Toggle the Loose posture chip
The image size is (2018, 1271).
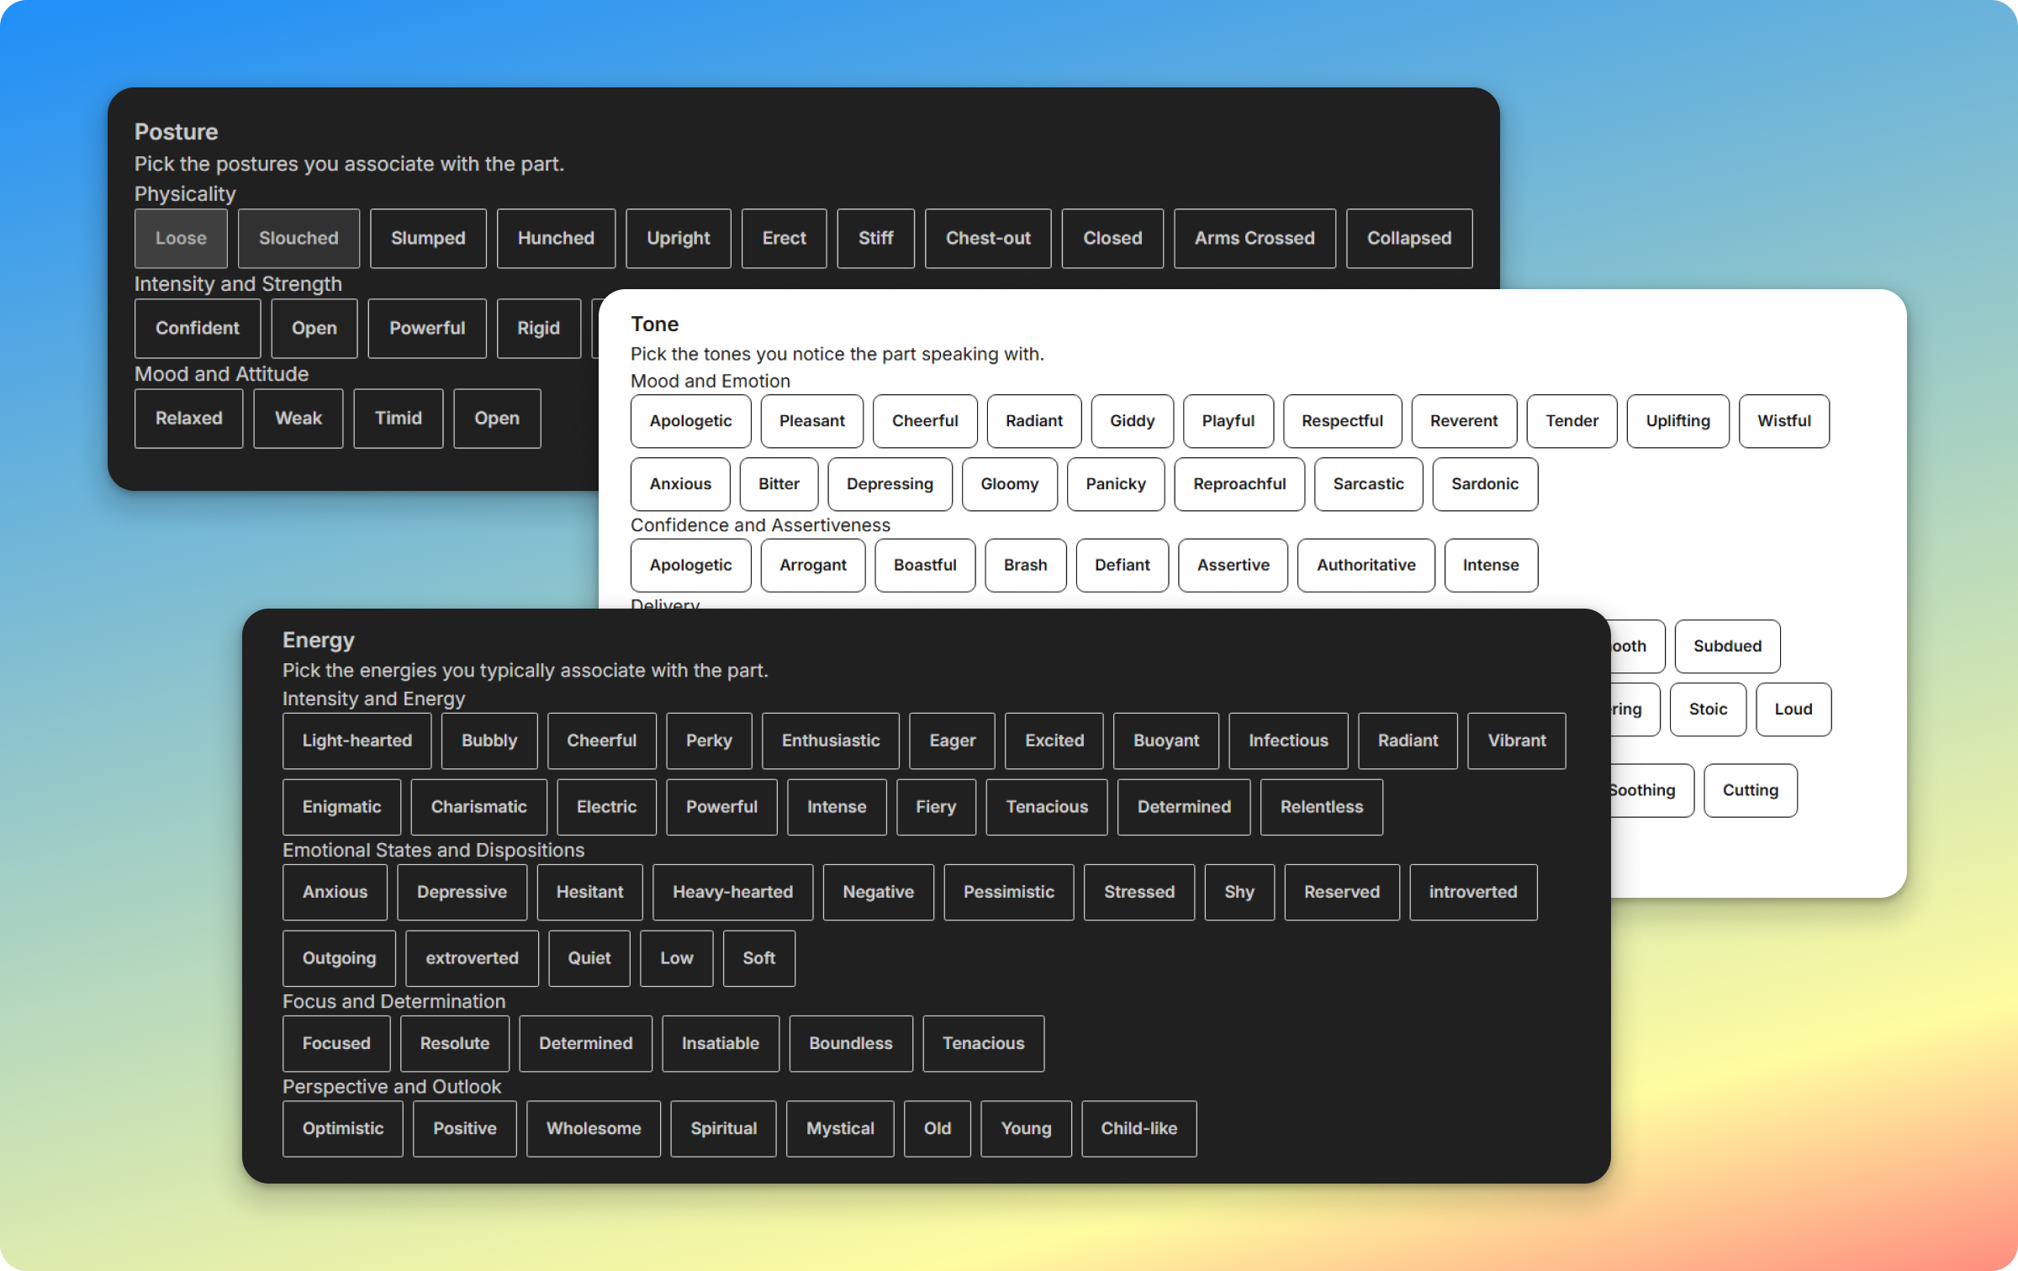181,239
